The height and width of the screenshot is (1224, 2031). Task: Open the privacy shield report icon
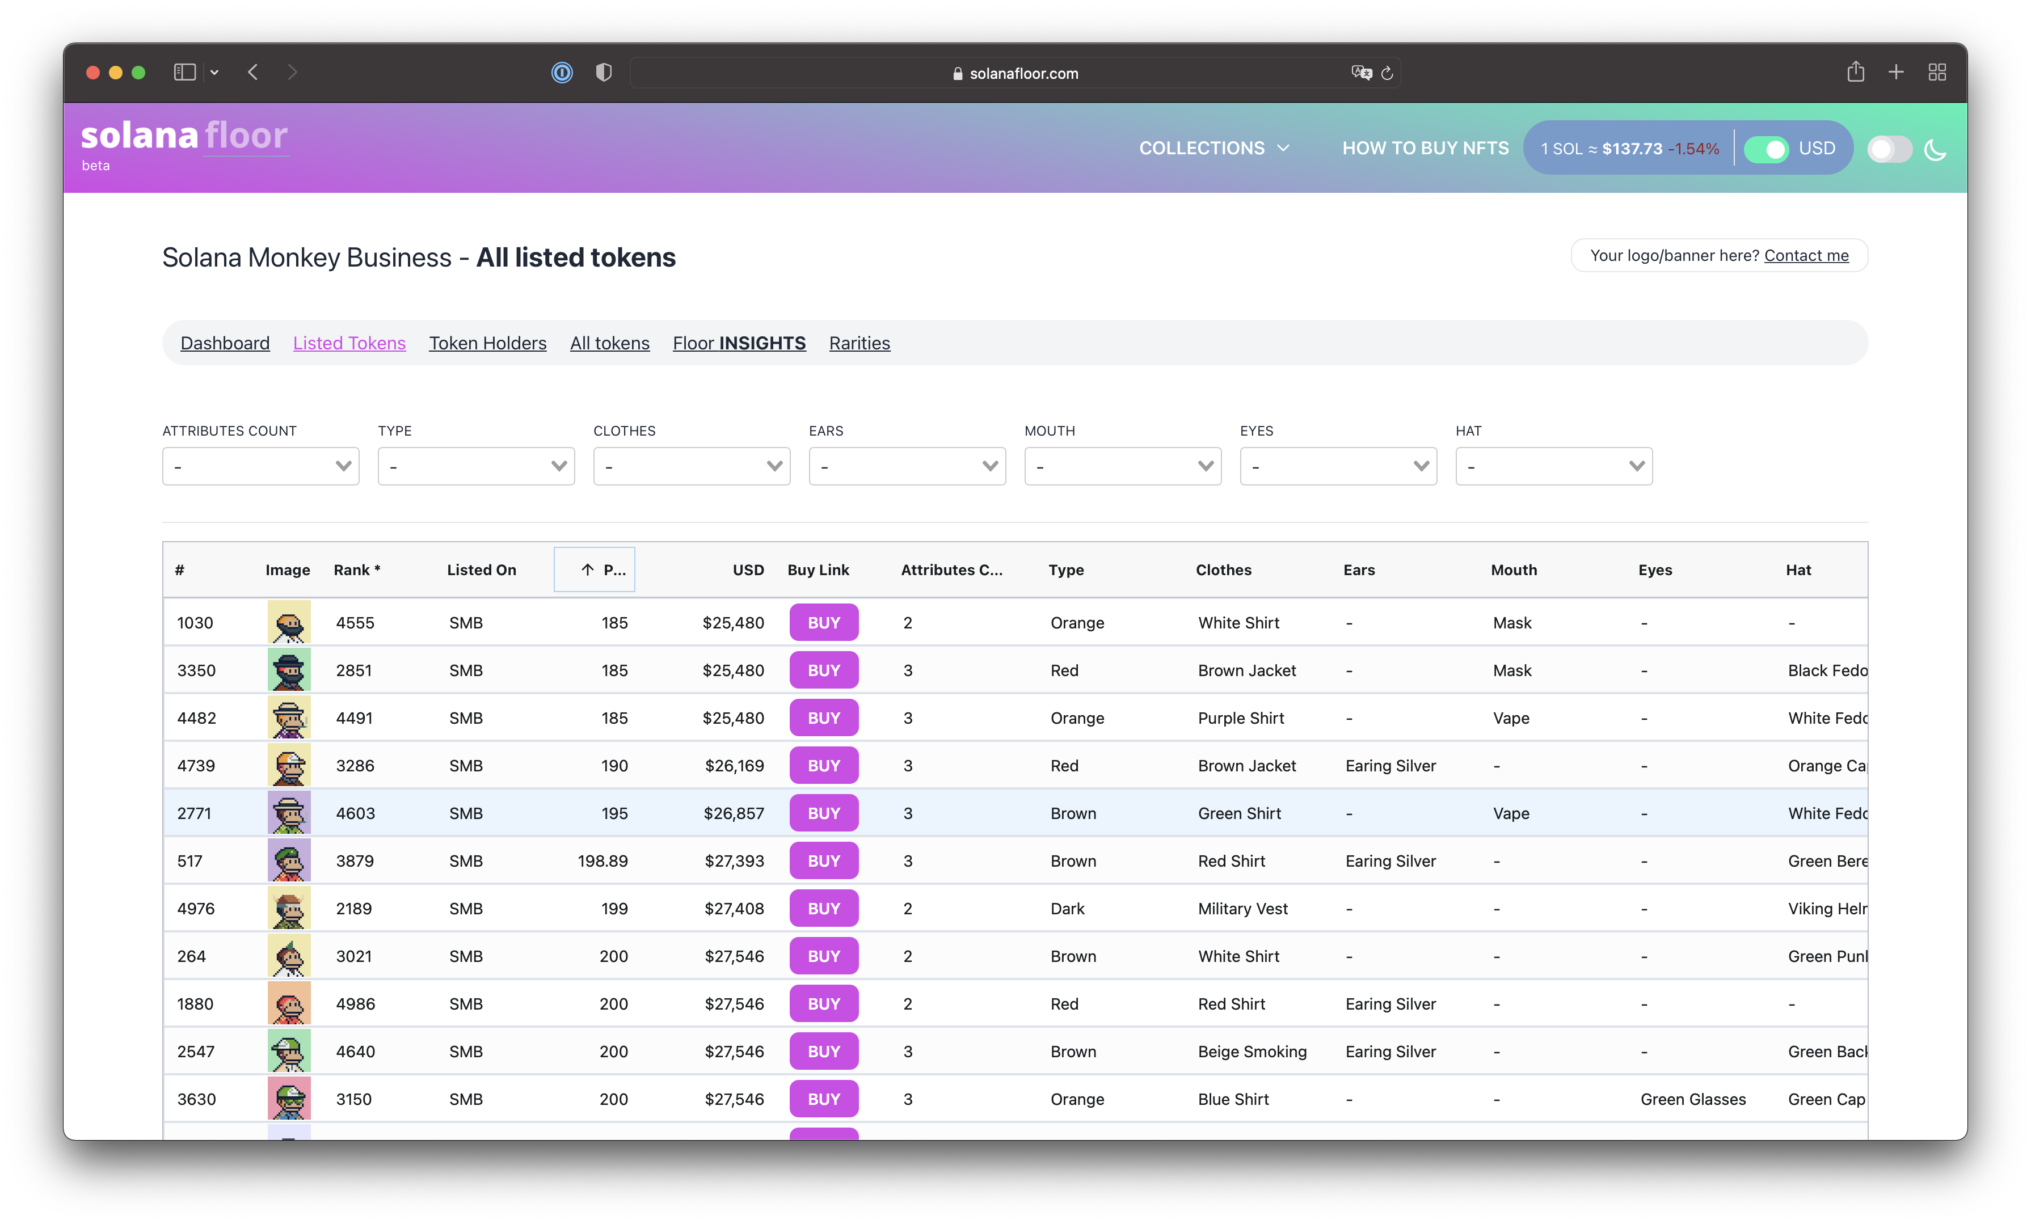click(x=604, y=73)
